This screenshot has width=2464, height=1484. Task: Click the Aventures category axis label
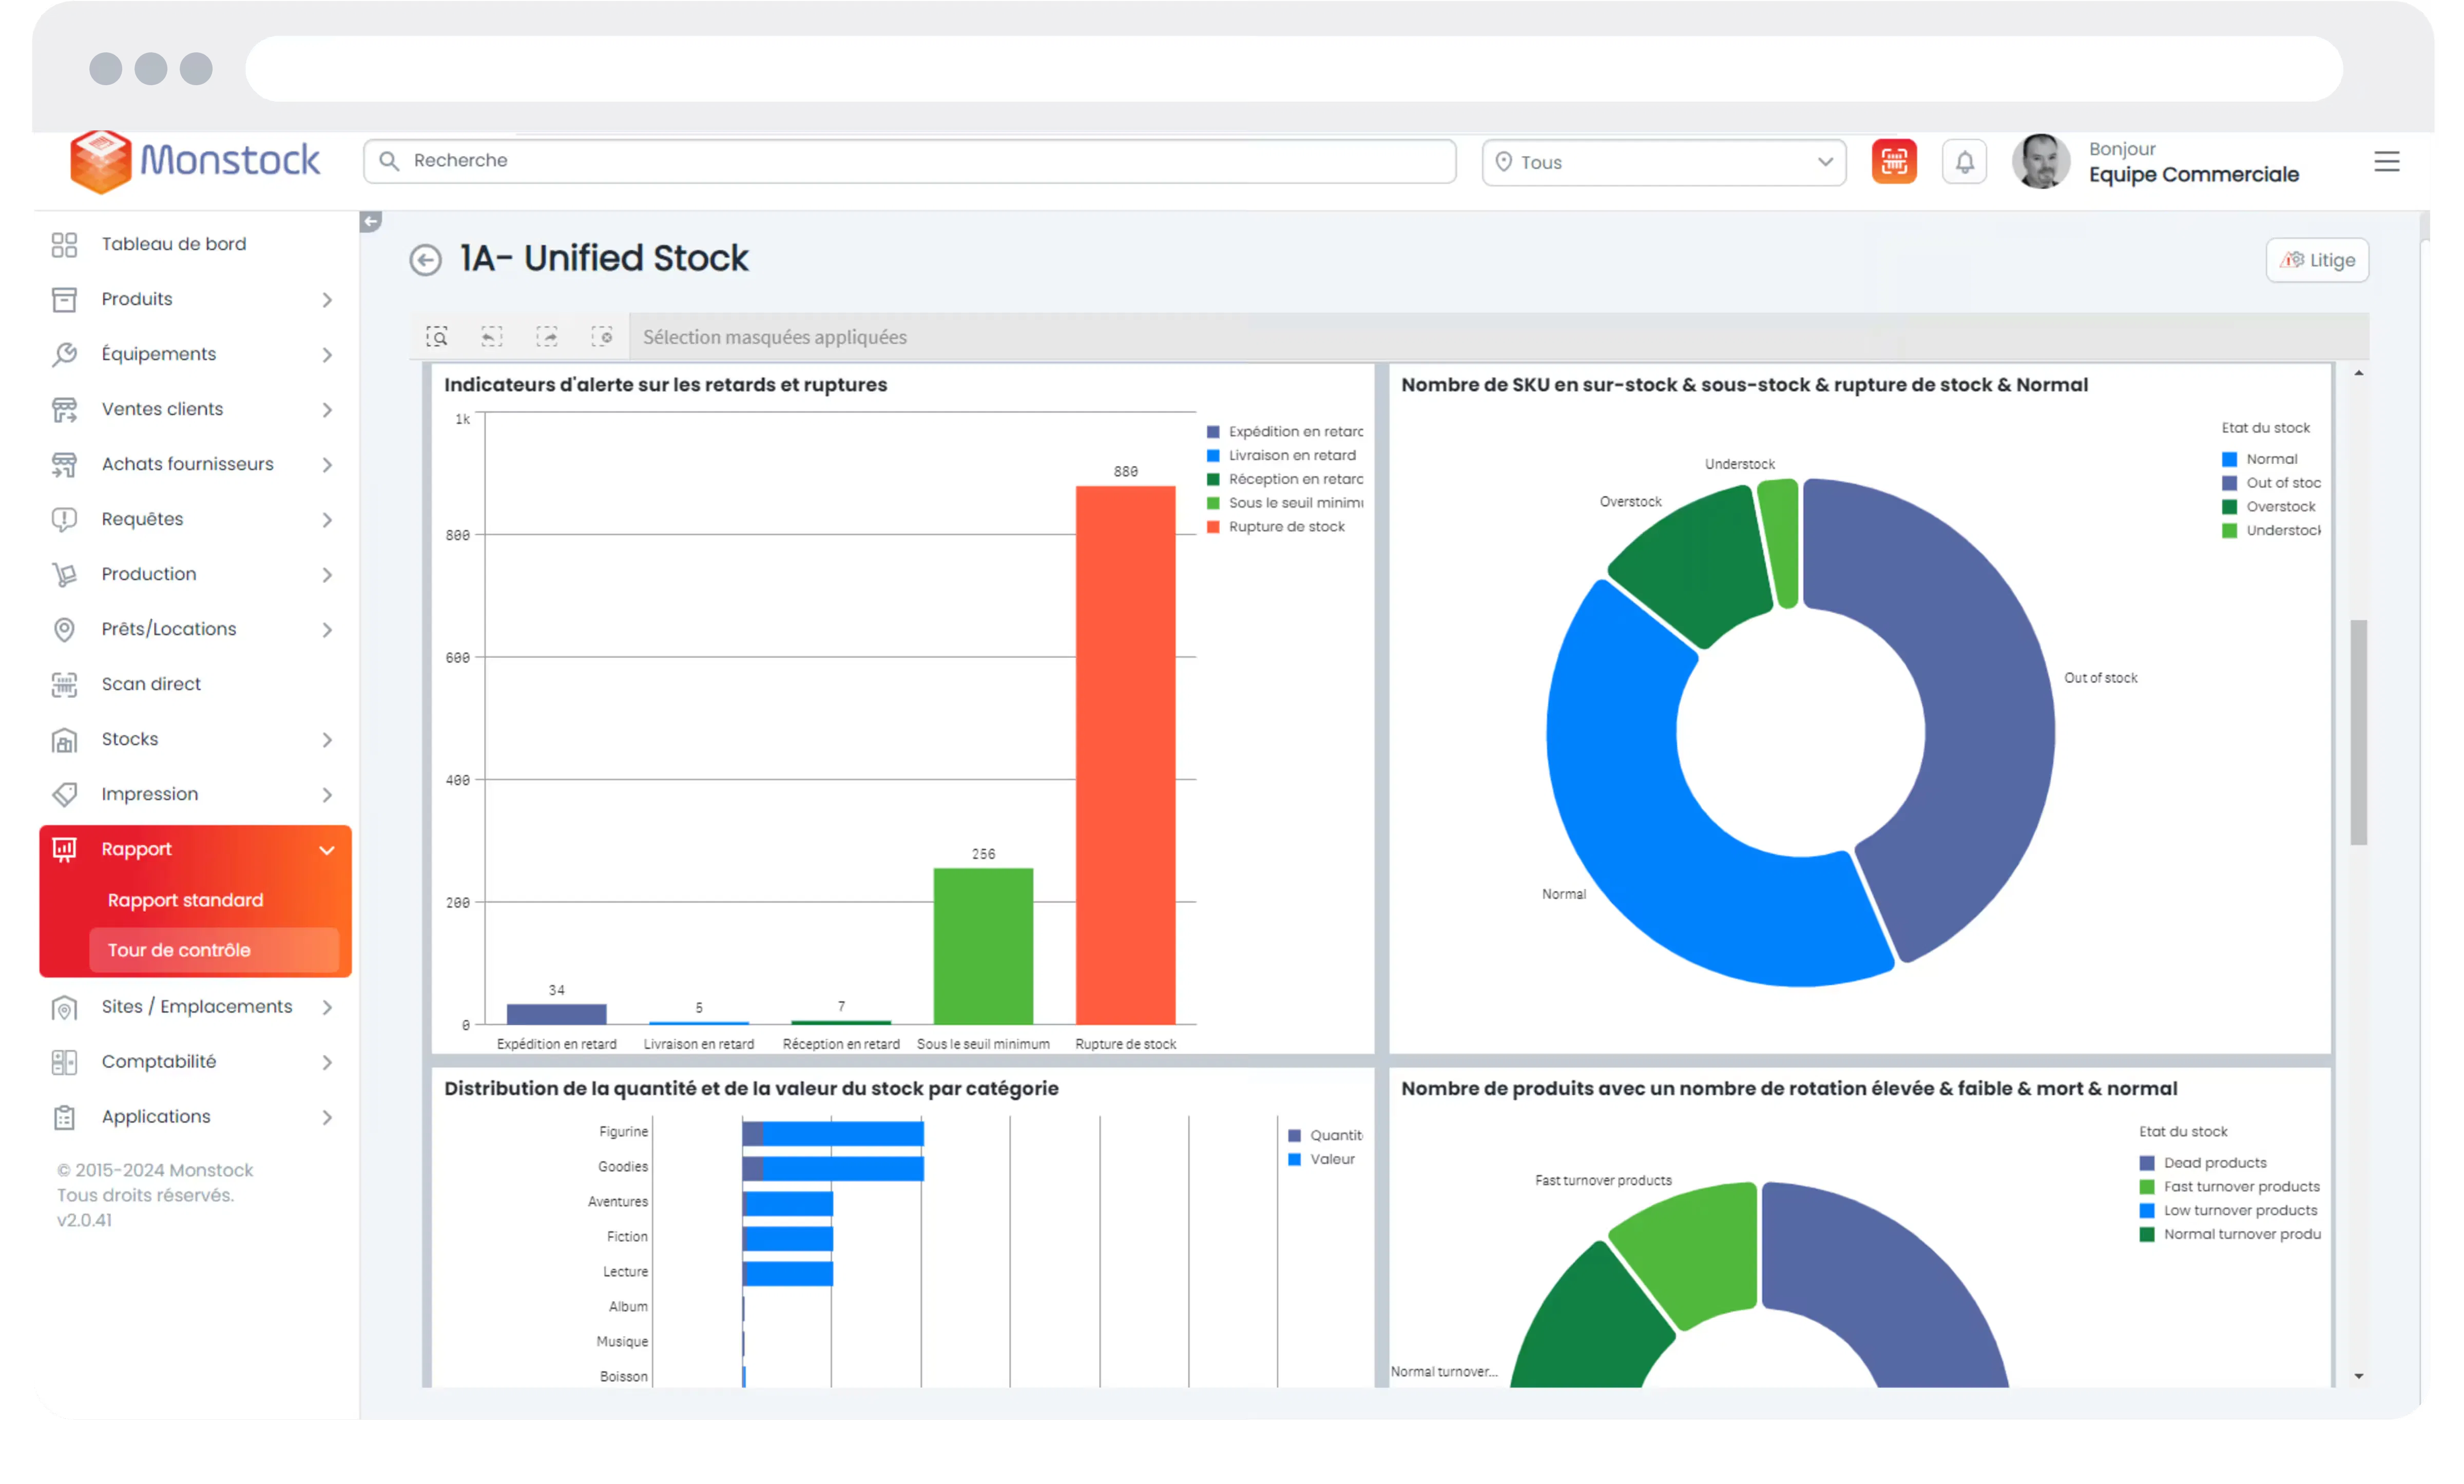tap(618, 1202)
